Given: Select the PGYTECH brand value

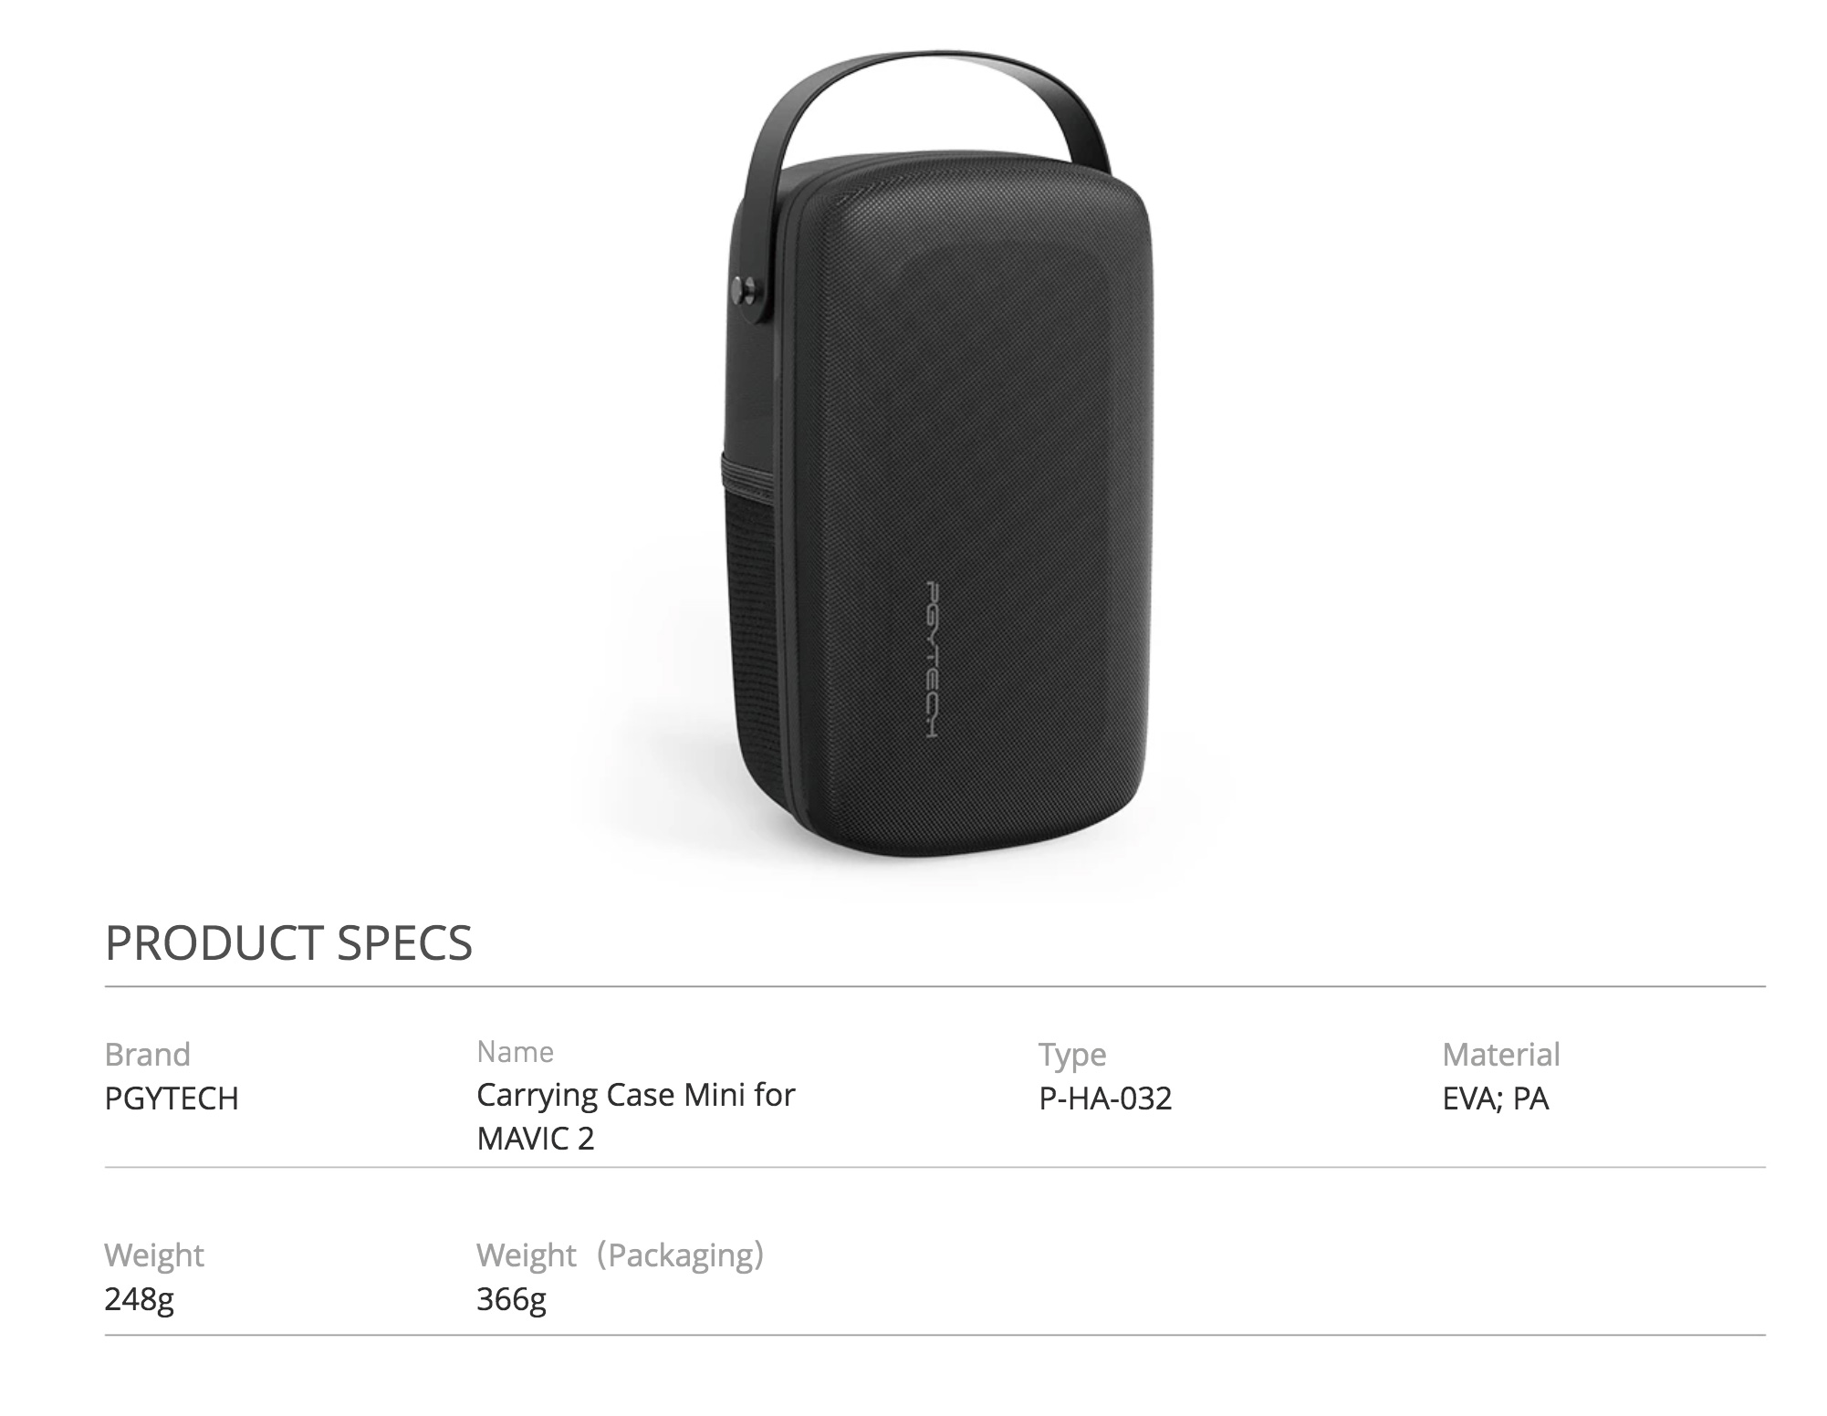Looking at the screenshot, I should [x=172, y=1098].
